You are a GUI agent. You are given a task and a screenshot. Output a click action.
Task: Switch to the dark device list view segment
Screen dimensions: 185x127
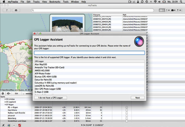173,10
